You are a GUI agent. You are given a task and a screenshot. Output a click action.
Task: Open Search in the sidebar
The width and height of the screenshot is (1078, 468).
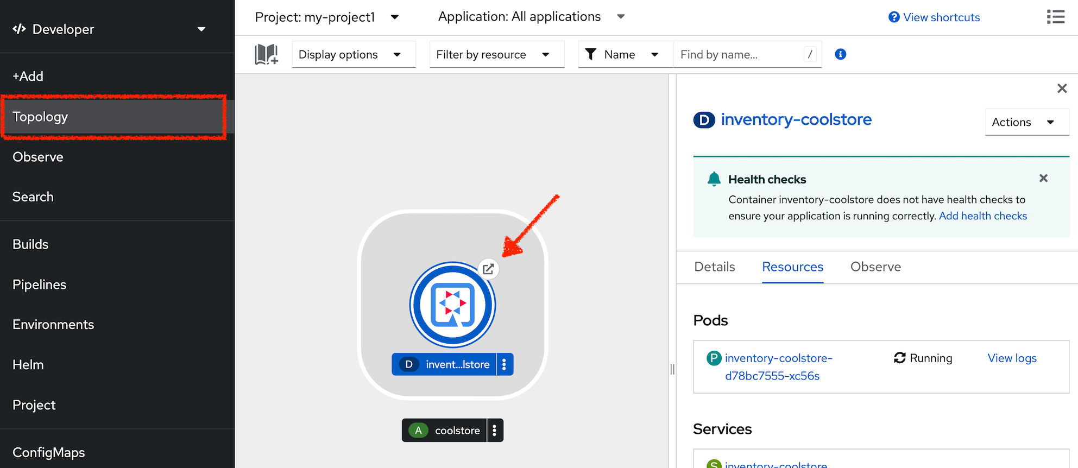click(x=117, y=197)
